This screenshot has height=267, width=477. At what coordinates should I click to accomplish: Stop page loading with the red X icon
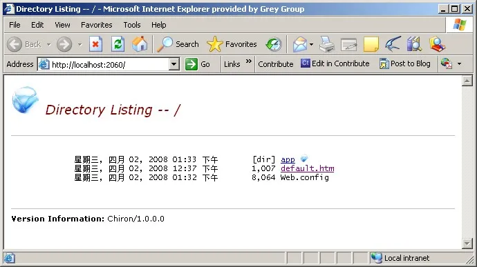[x=95, y=44]
